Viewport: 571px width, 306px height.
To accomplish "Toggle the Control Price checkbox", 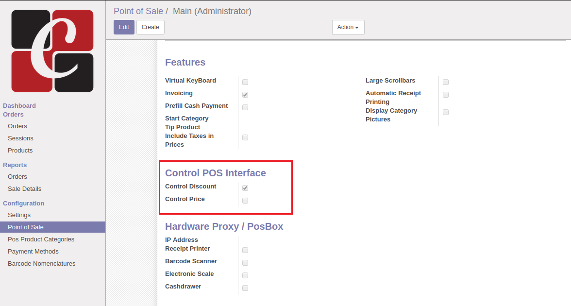I will click(x=245, y=201).
